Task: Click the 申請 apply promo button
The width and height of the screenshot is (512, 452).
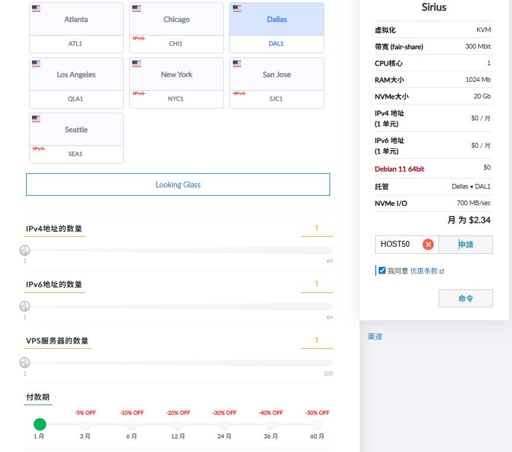Action: tap(466, 244)
